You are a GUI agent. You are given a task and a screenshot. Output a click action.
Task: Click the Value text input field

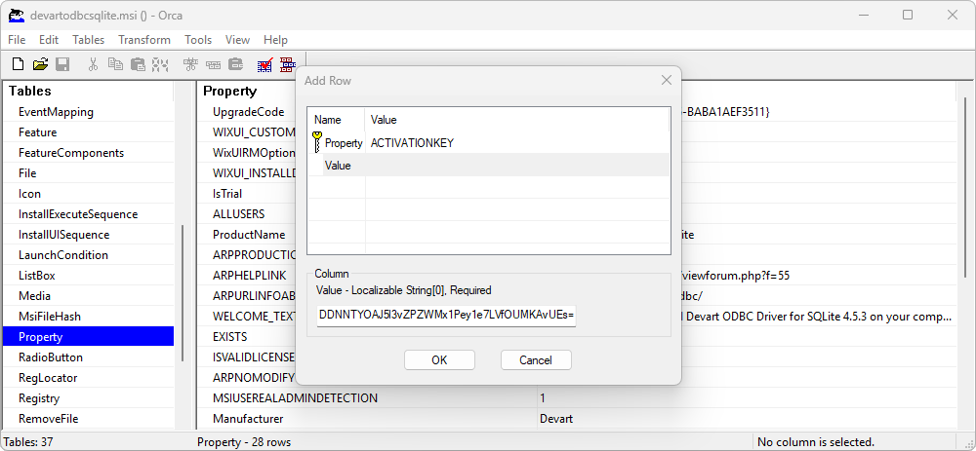click(x=447, y=315)
